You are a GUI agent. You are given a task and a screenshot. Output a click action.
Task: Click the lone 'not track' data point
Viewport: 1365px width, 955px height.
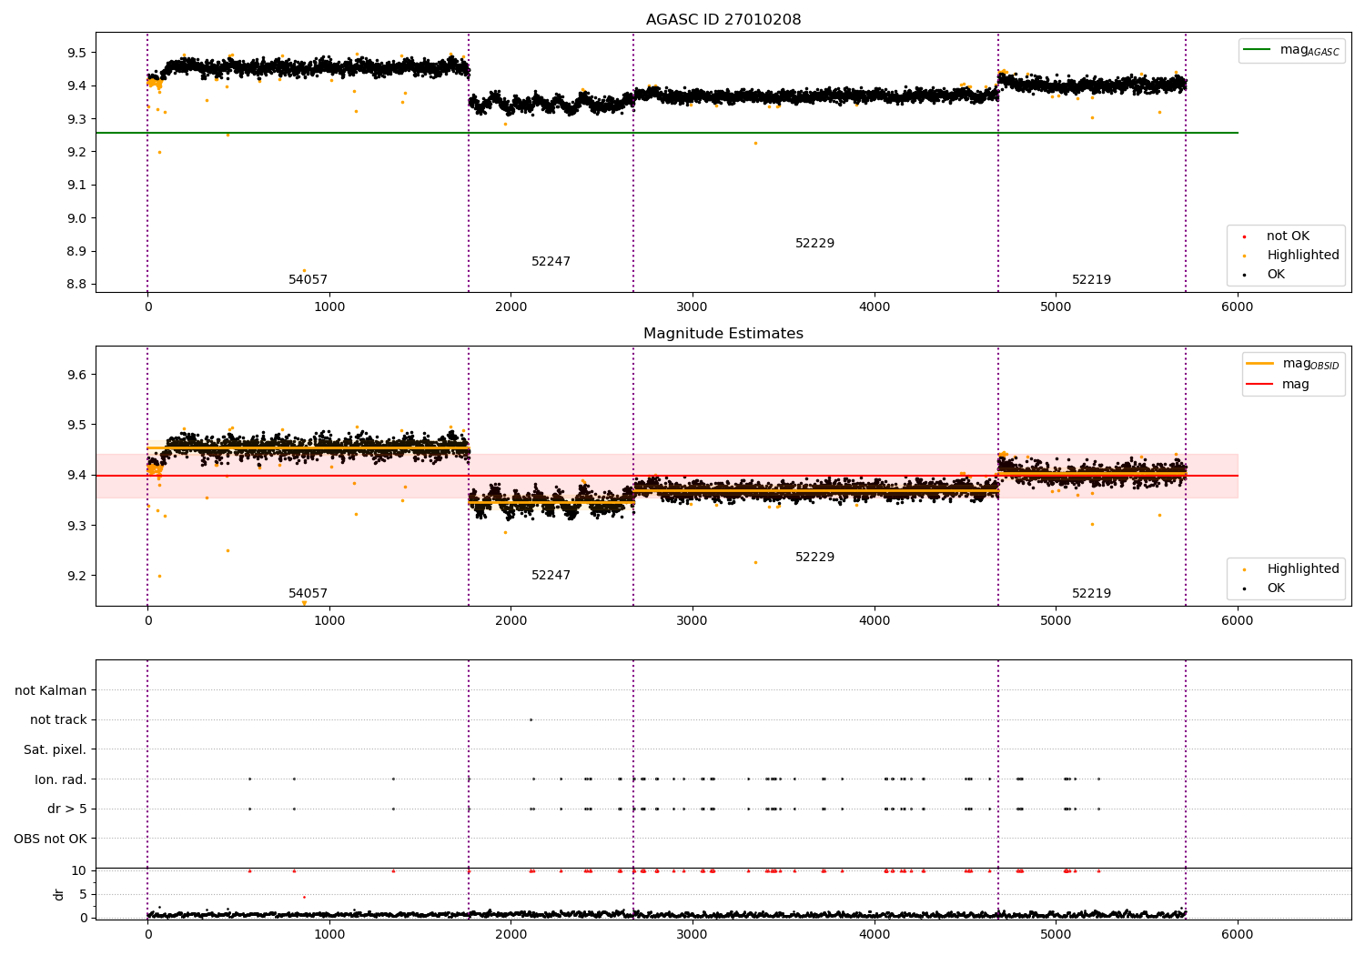pos(531,719)
